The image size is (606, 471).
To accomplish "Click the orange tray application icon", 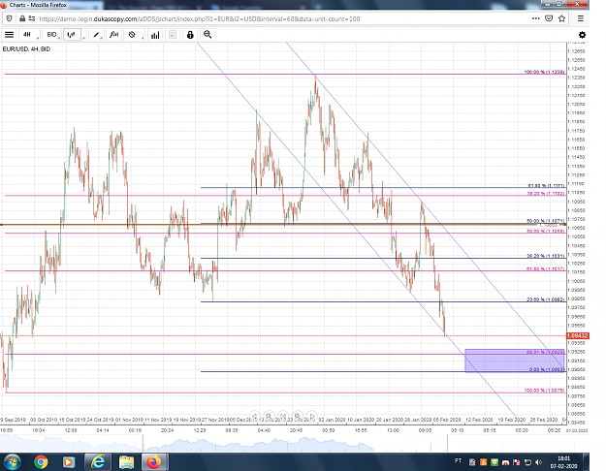I will pos(483,462).
